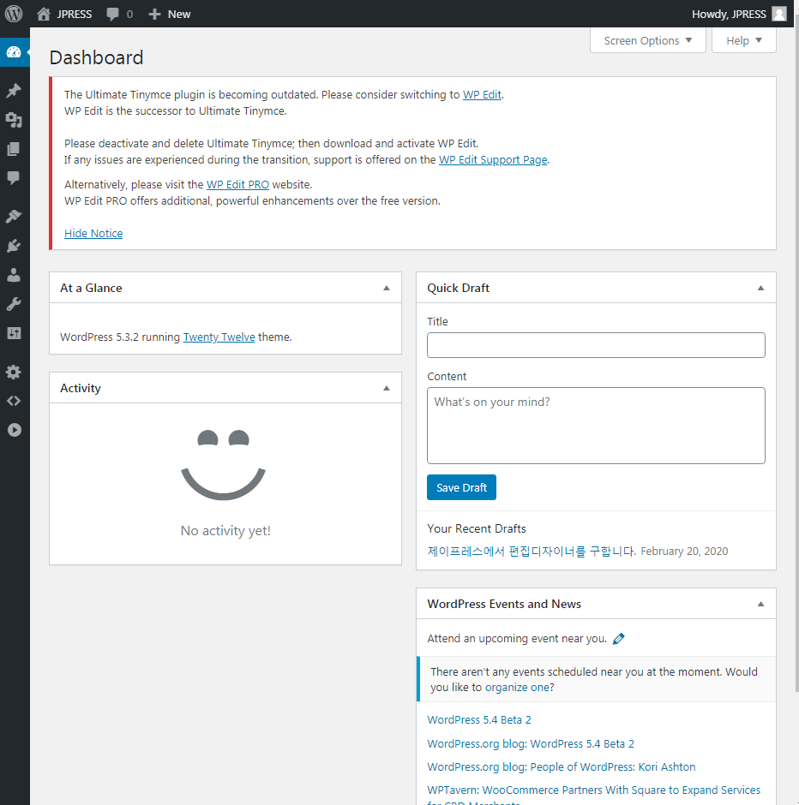This screenshot has height=805, width=799.
Task: Collapse the Activity panel
Action: pyautogui.click(x=387, y=388)
